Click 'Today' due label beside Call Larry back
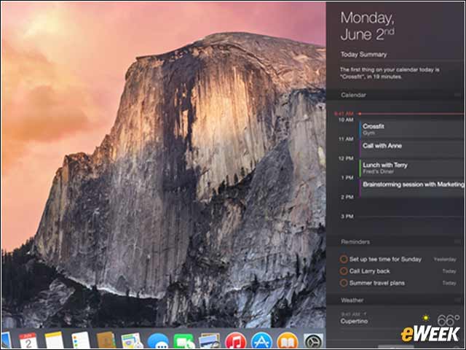Viewport: 466px width, 350px height. click(x=449, y=271)
